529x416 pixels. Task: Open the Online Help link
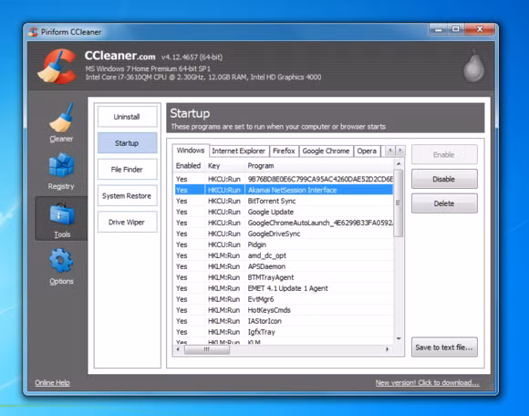point(52,382)
